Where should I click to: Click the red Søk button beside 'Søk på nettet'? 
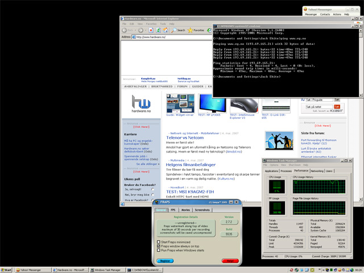pos(337,106)
